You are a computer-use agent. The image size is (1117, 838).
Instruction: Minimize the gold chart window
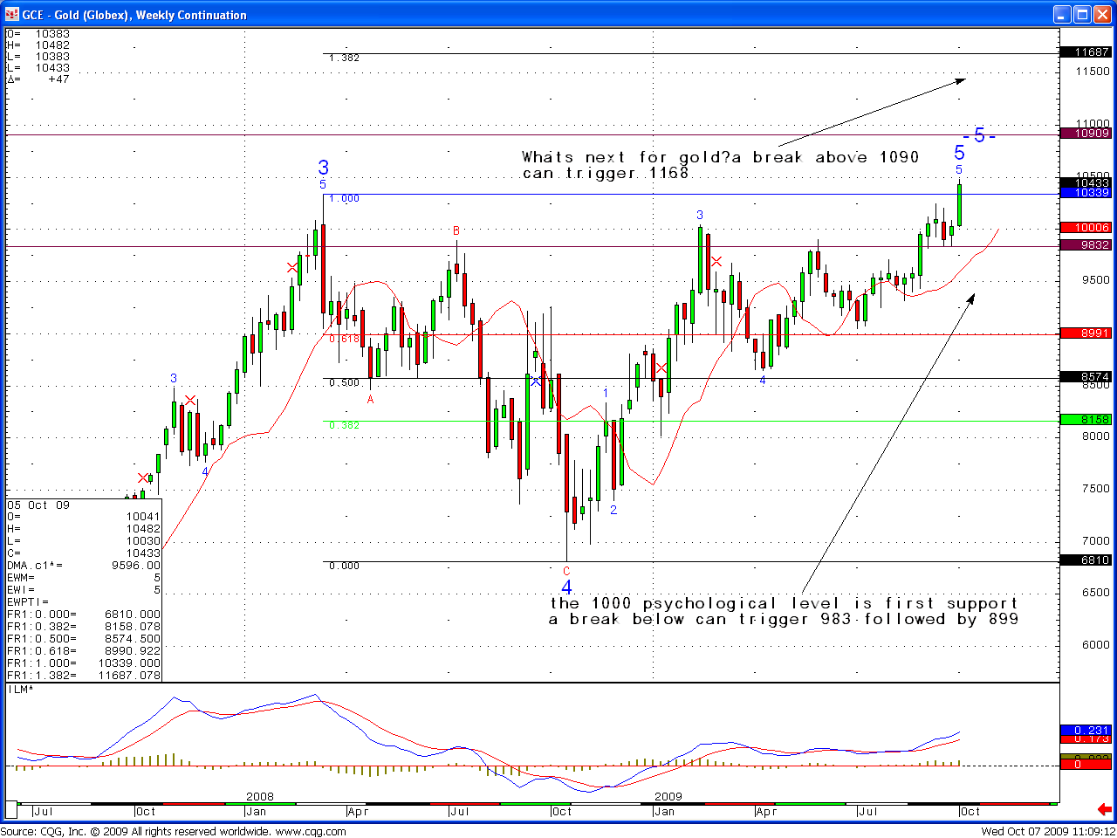click(x=1062, y=15)
